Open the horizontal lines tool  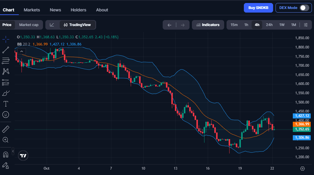point(6,61)
